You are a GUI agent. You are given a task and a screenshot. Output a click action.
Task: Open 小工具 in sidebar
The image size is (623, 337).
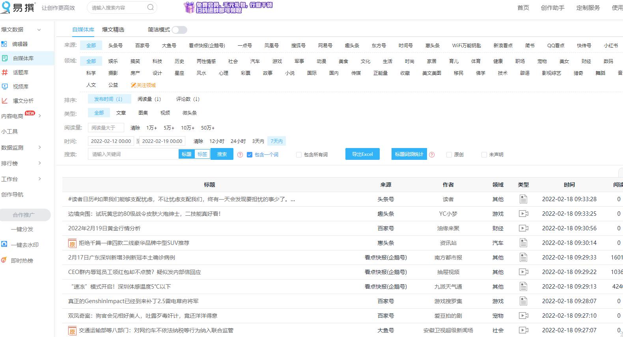coord(9,131)
